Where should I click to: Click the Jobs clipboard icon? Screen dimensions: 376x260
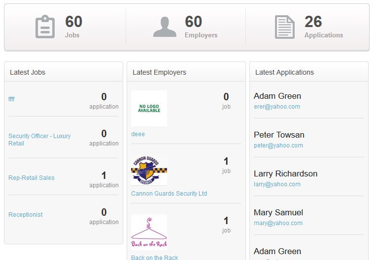[45, 27]
